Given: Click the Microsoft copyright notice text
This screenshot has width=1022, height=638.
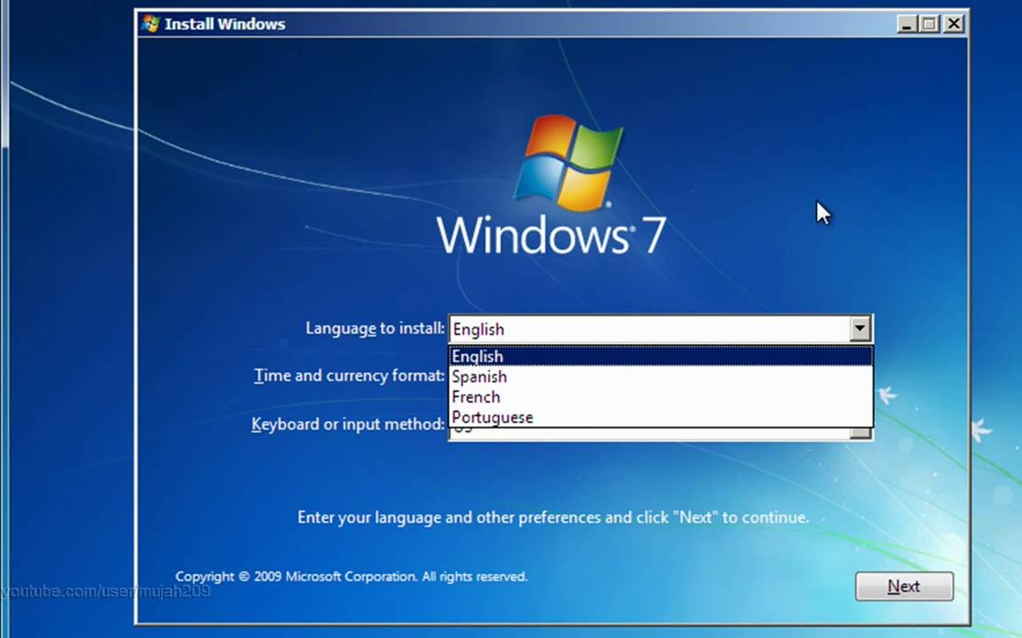Looking at the screenshot, I should [351, 577].
